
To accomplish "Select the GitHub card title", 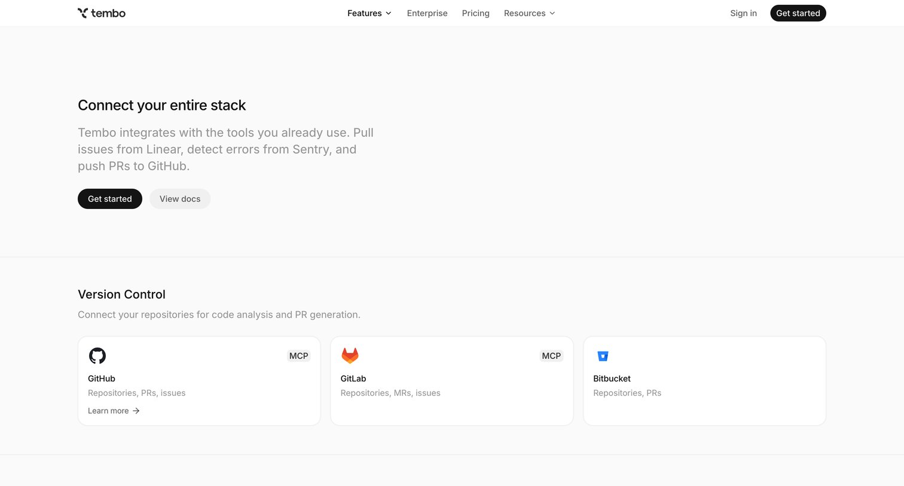I will click(102, 379).
